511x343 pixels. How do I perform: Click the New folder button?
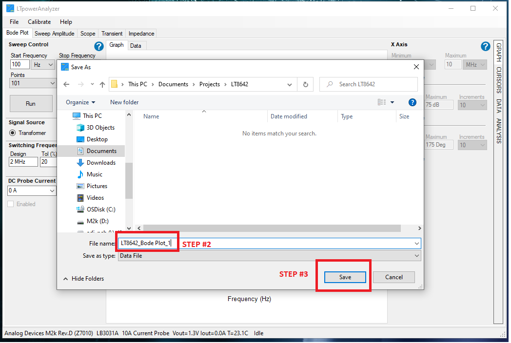(x=124, y=102)
